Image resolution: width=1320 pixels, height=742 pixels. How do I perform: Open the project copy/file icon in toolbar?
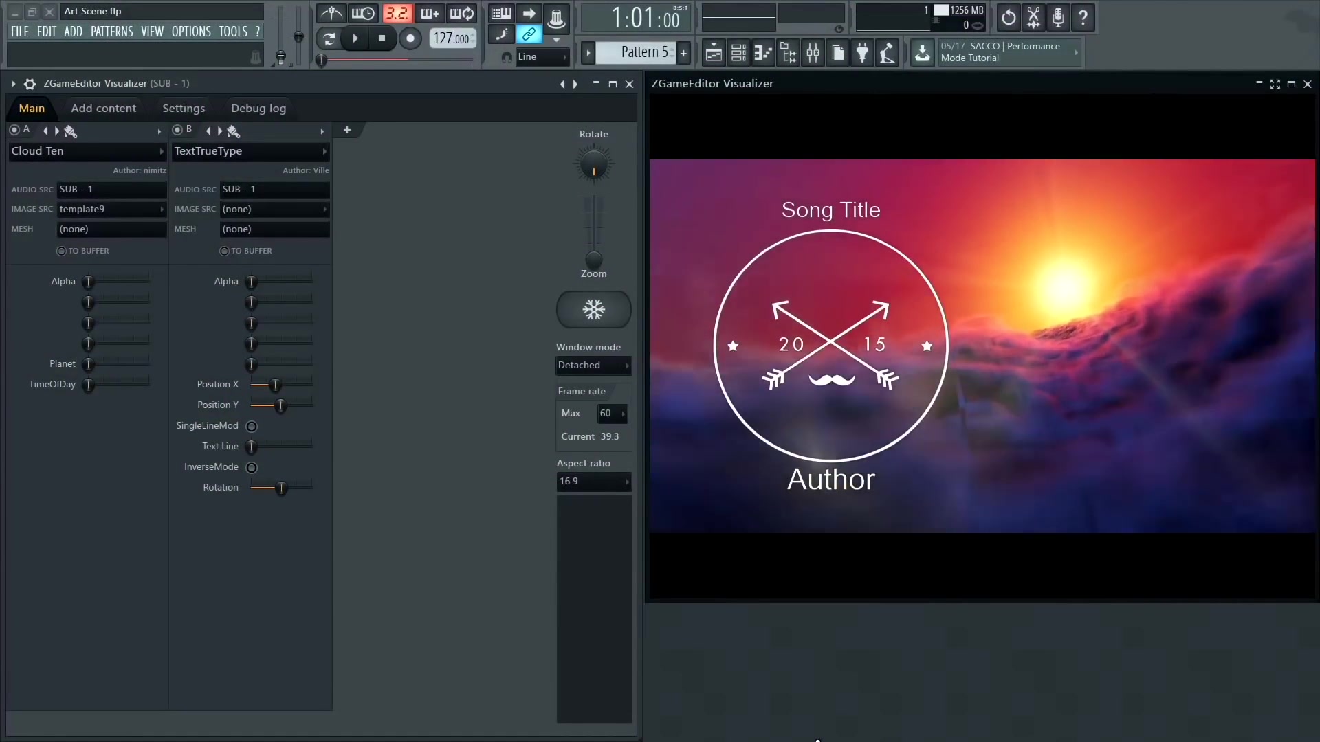pyautogui.click(x=837, y=53)
